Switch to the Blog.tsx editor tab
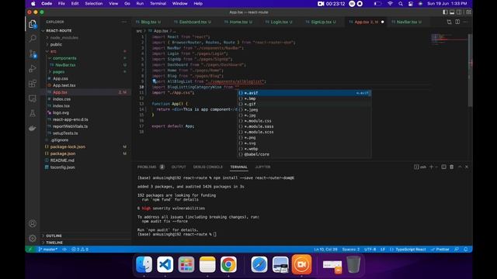The image size is (497, 279). (148, 22)
